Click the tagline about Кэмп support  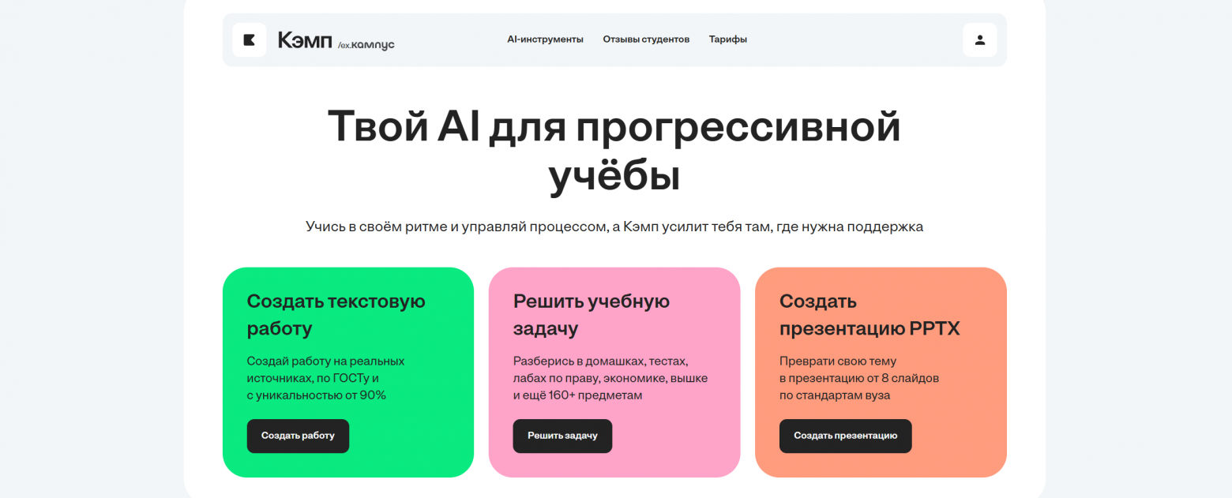tap(615, 226)
